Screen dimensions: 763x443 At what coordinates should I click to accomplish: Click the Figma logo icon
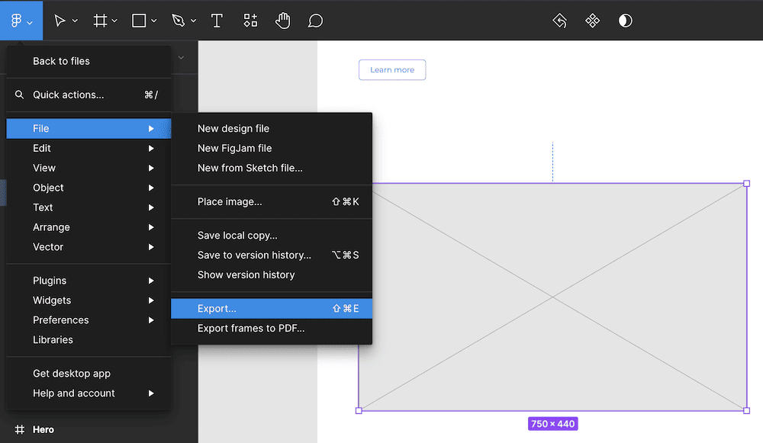tap(17, 21)
